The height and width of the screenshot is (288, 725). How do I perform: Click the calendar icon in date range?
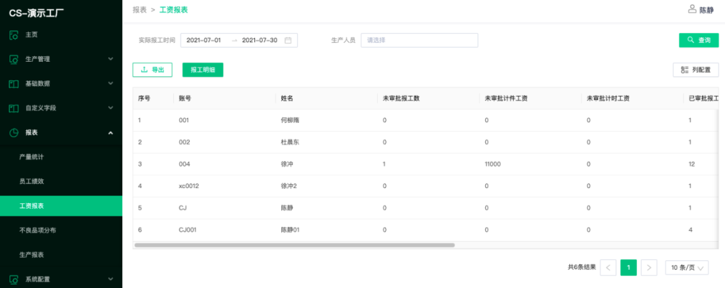[288, 40]
